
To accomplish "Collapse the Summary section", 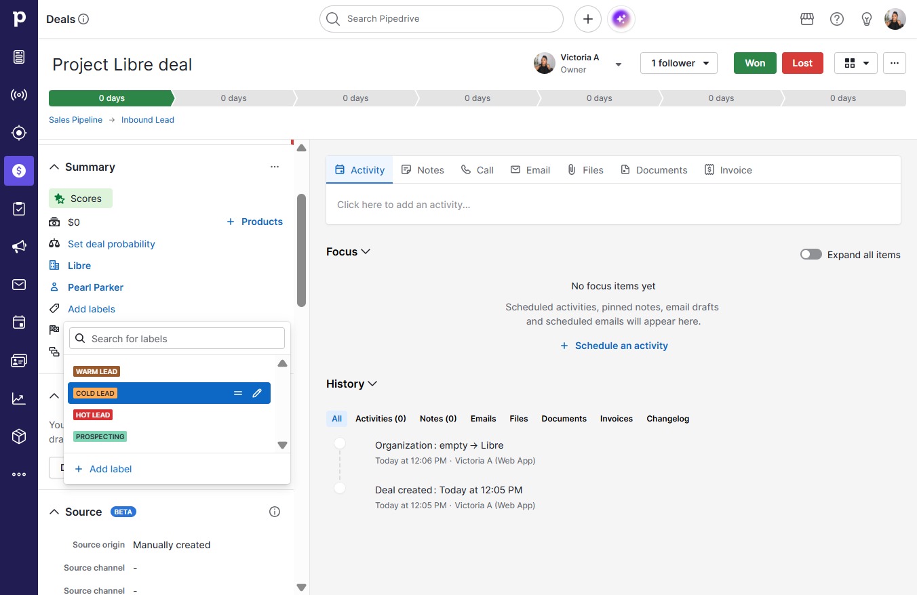I will point(54,167).
